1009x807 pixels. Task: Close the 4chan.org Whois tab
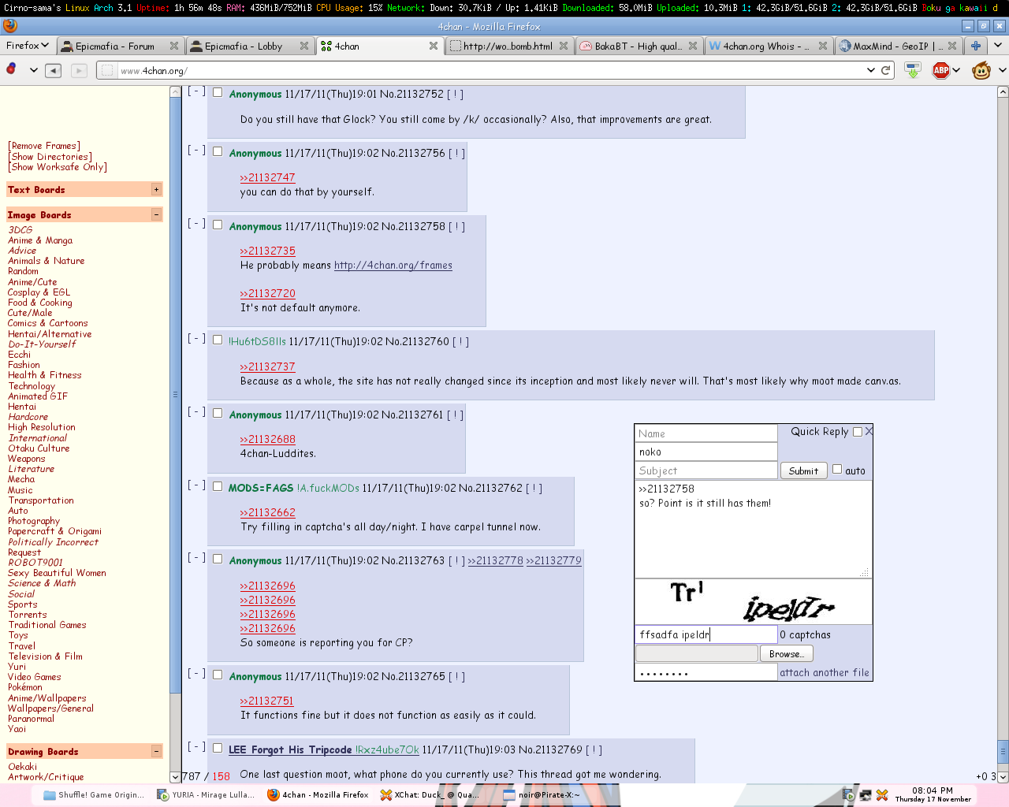point(823,46)
